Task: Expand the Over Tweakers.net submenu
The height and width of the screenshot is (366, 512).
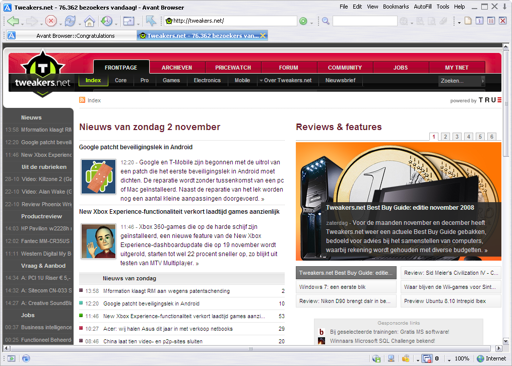Action: point(286,80)
